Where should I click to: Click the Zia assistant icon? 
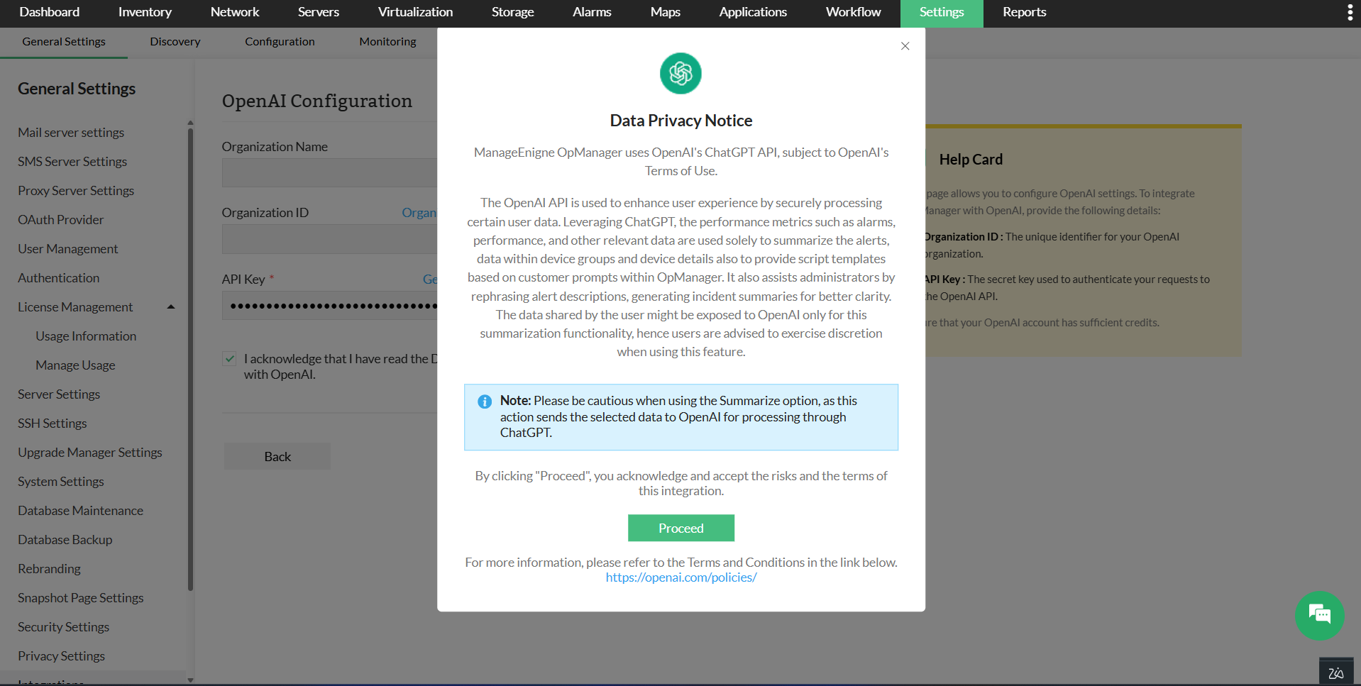click(x=1336, y=673)
